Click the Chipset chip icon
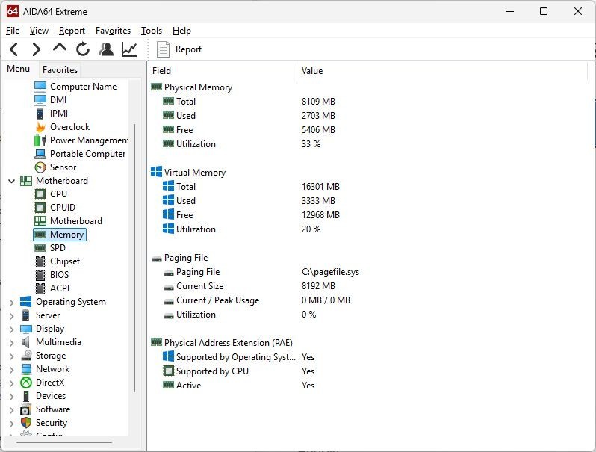Screen dimensions: 596x452 click(x=40, y=261)
